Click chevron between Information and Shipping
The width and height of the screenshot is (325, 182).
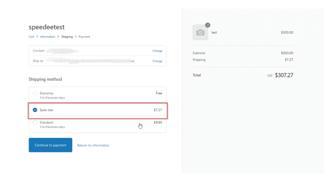point(58,37)
